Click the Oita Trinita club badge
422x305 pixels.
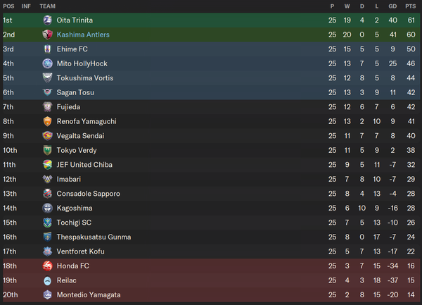tap(47, 20)
